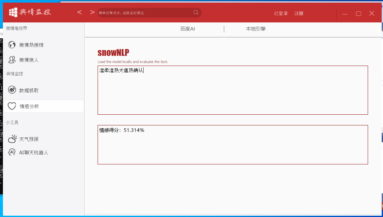
Task: Click the heart icon for 情感分析
Action: point(12,106)
